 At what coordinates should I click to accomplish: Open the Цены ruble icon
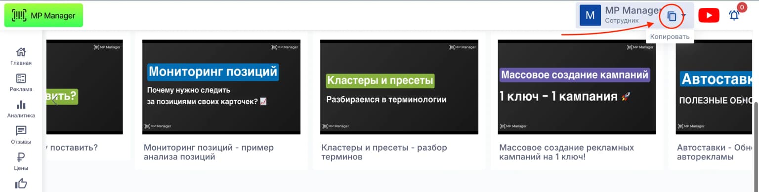[x=21, y=157]
